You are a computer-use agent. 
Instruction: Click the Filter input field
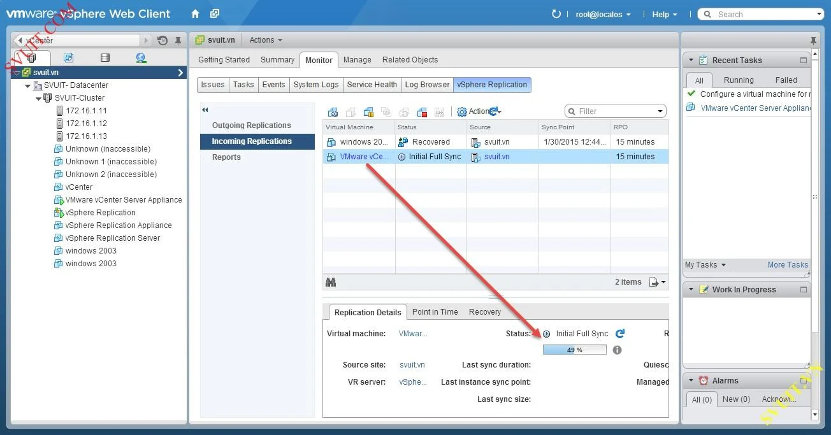coord(616,111)
